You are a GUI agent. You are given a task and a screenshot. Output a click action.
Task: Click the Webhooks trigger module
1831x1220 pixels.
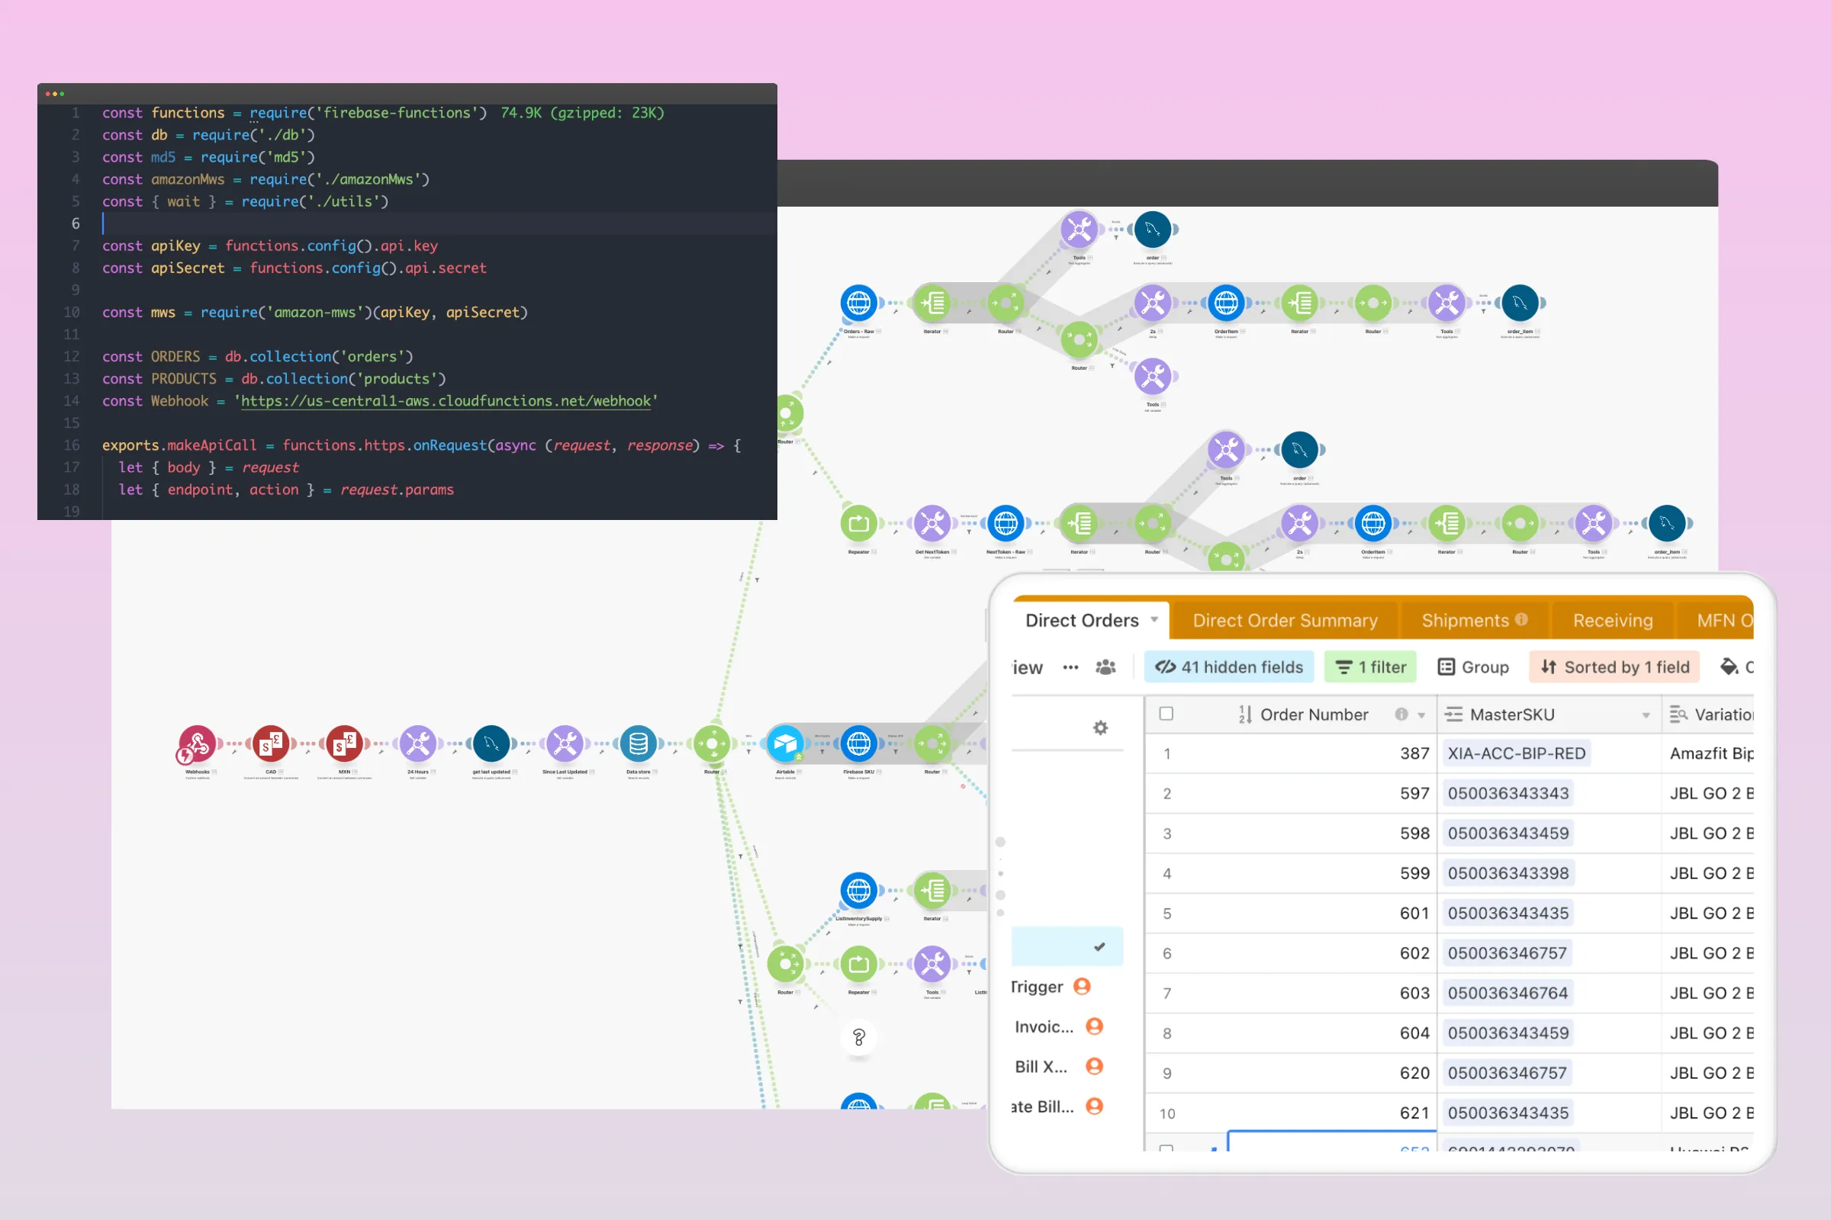pos(197,744)
